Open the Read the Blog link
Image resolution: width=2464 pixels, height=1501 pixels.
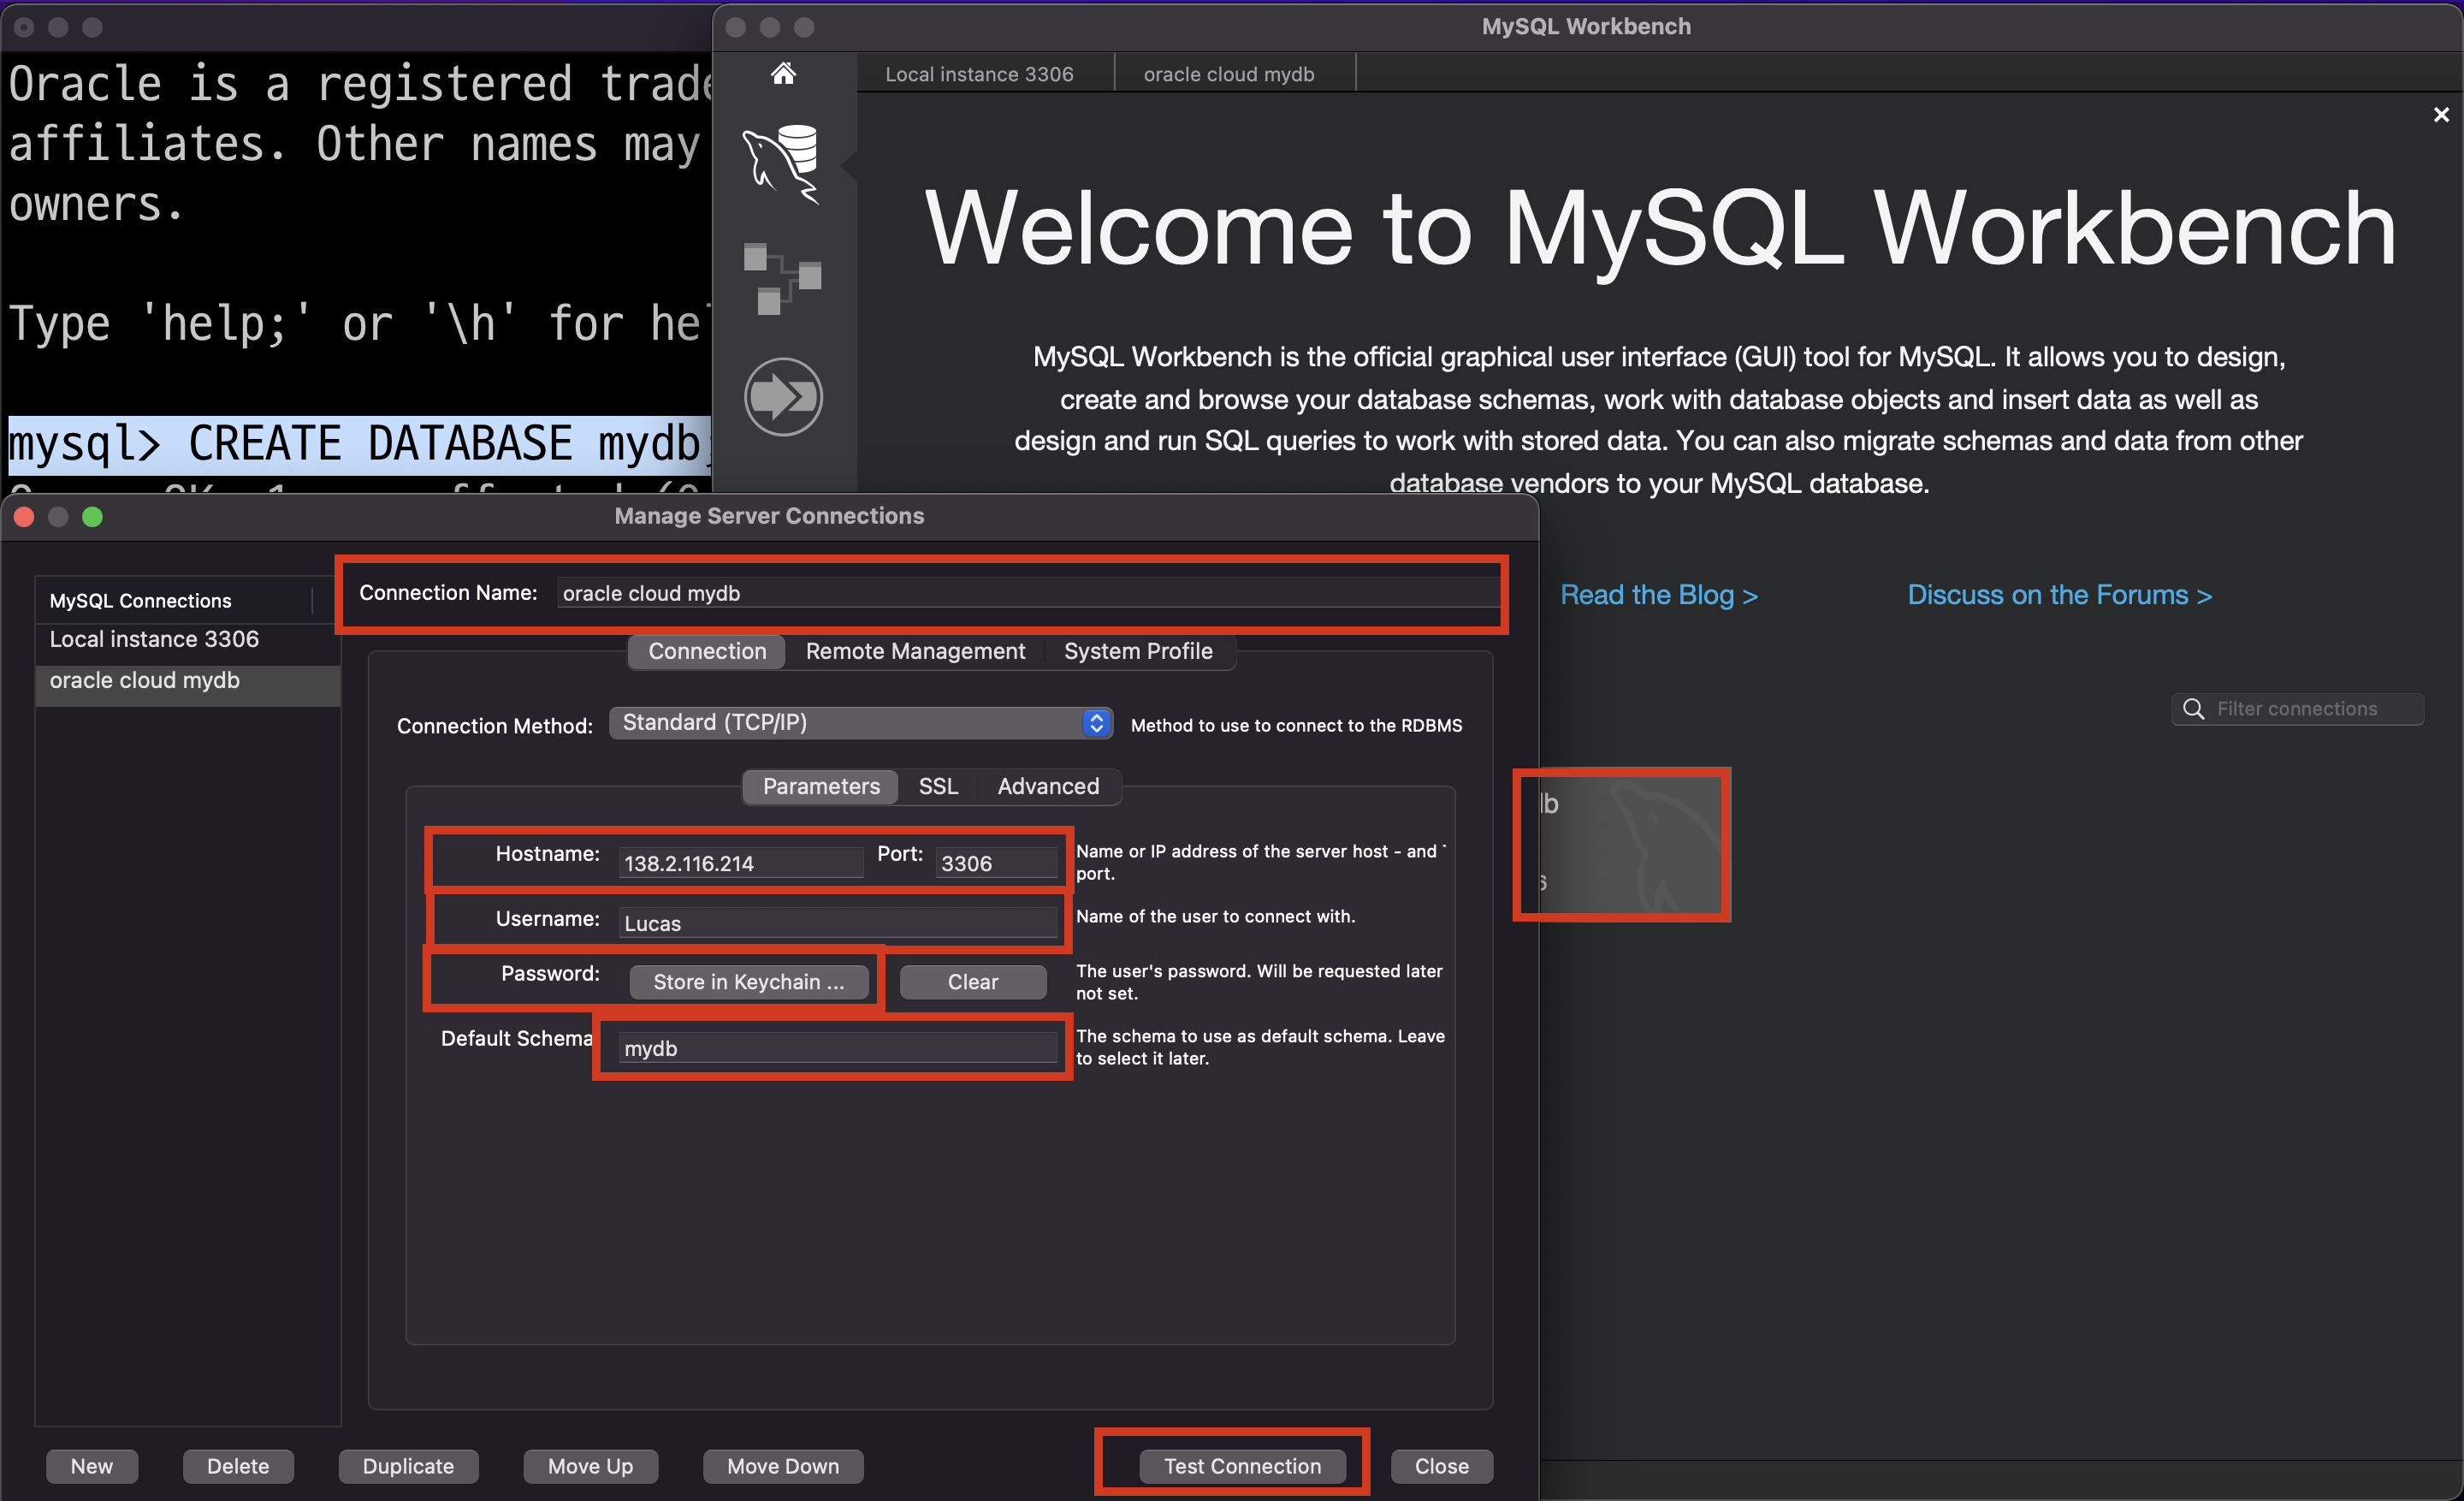point(1658,595)
